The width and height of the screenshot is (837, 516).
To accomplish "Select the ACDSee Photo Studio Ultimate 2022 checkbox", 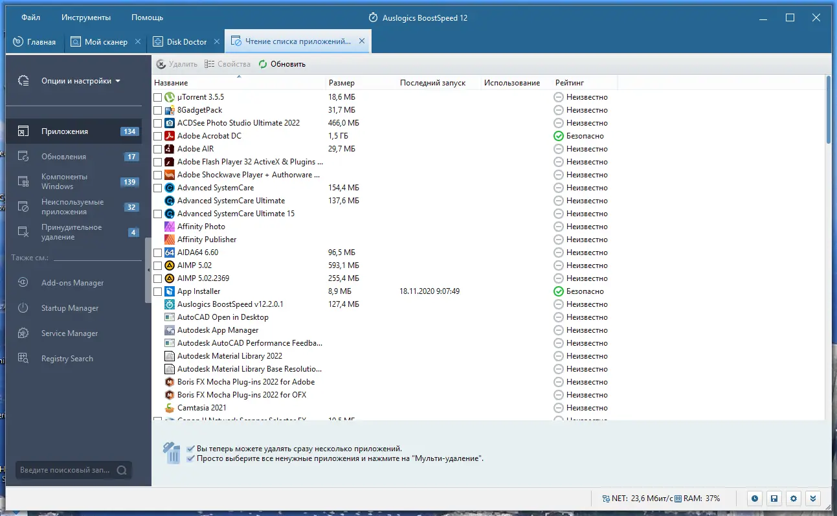I will click(158, 123).
